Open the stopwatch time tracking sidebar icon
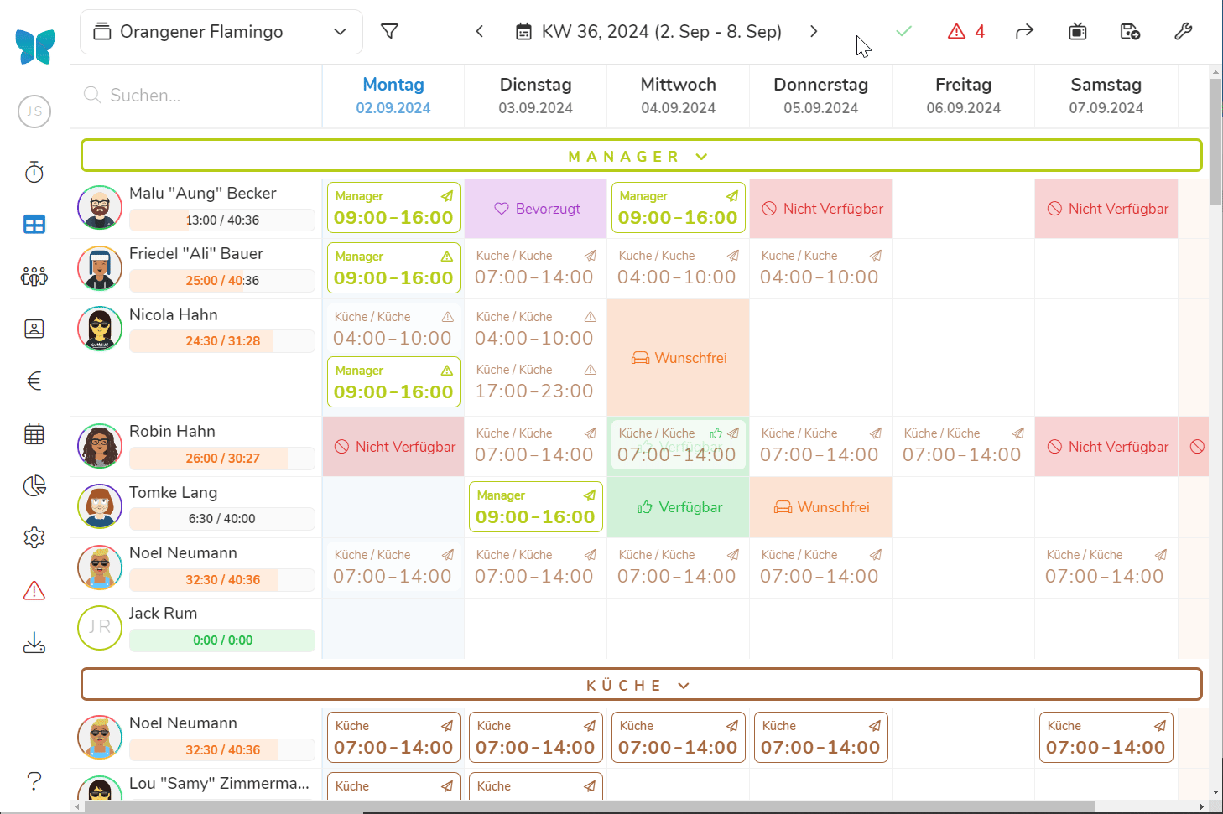 tap(34, 173)
